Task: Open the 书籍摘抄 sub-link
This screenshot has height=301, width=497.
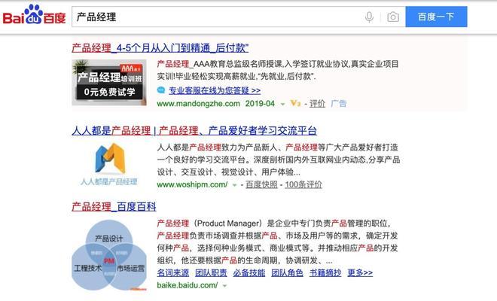Action: click(x=325, y=273)
